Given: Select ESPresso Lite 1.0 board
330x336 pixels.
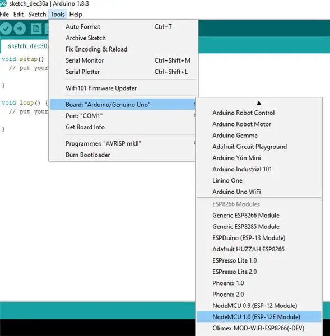Looking at the screenshot, I should click(x=259, y=260).
